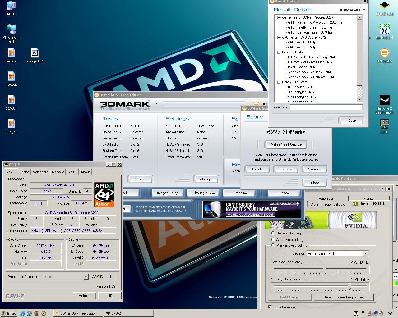Select No overclocking radio option
Image resolution: width=398 pixels, height=318 pixels.
pyautogui.click(x=273, y=233)
